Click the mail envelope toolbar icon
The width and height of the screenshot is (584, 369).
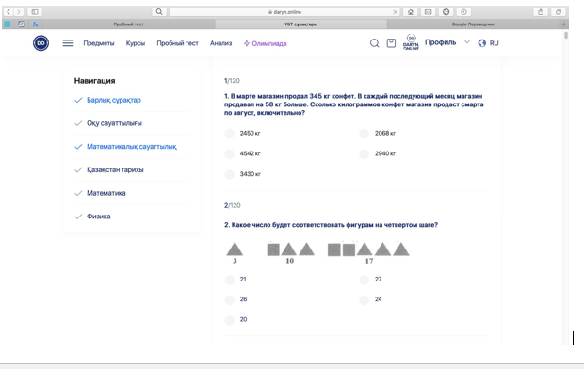pos(428,12)
